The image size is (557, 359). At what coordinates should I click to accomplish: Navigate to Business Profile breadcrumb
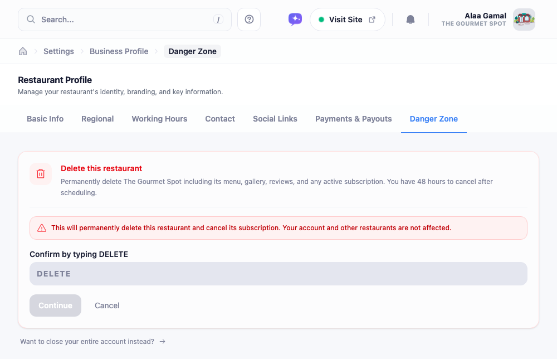119,51
